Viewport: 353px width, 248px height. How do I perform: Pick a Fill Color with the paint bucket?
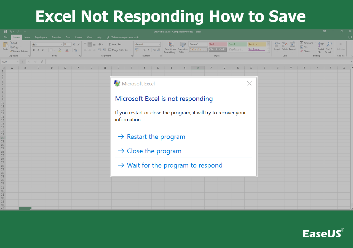pyautogui.click(x=60, y=50)
